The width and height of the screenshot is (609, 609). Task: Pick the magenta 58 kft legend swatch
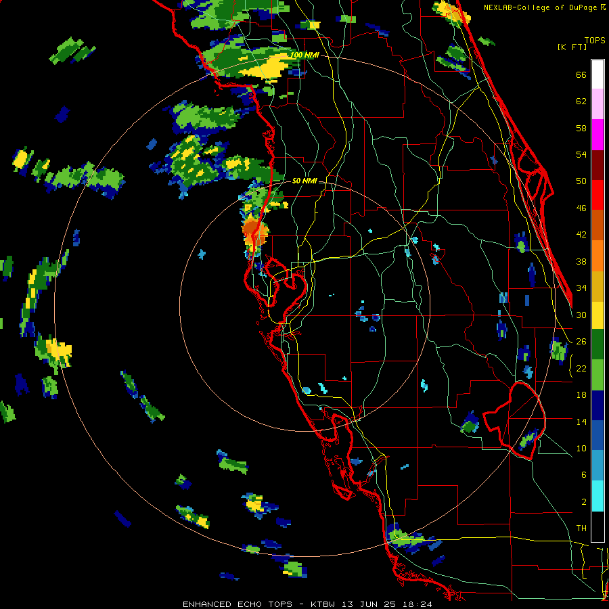[x=597, y=135]
